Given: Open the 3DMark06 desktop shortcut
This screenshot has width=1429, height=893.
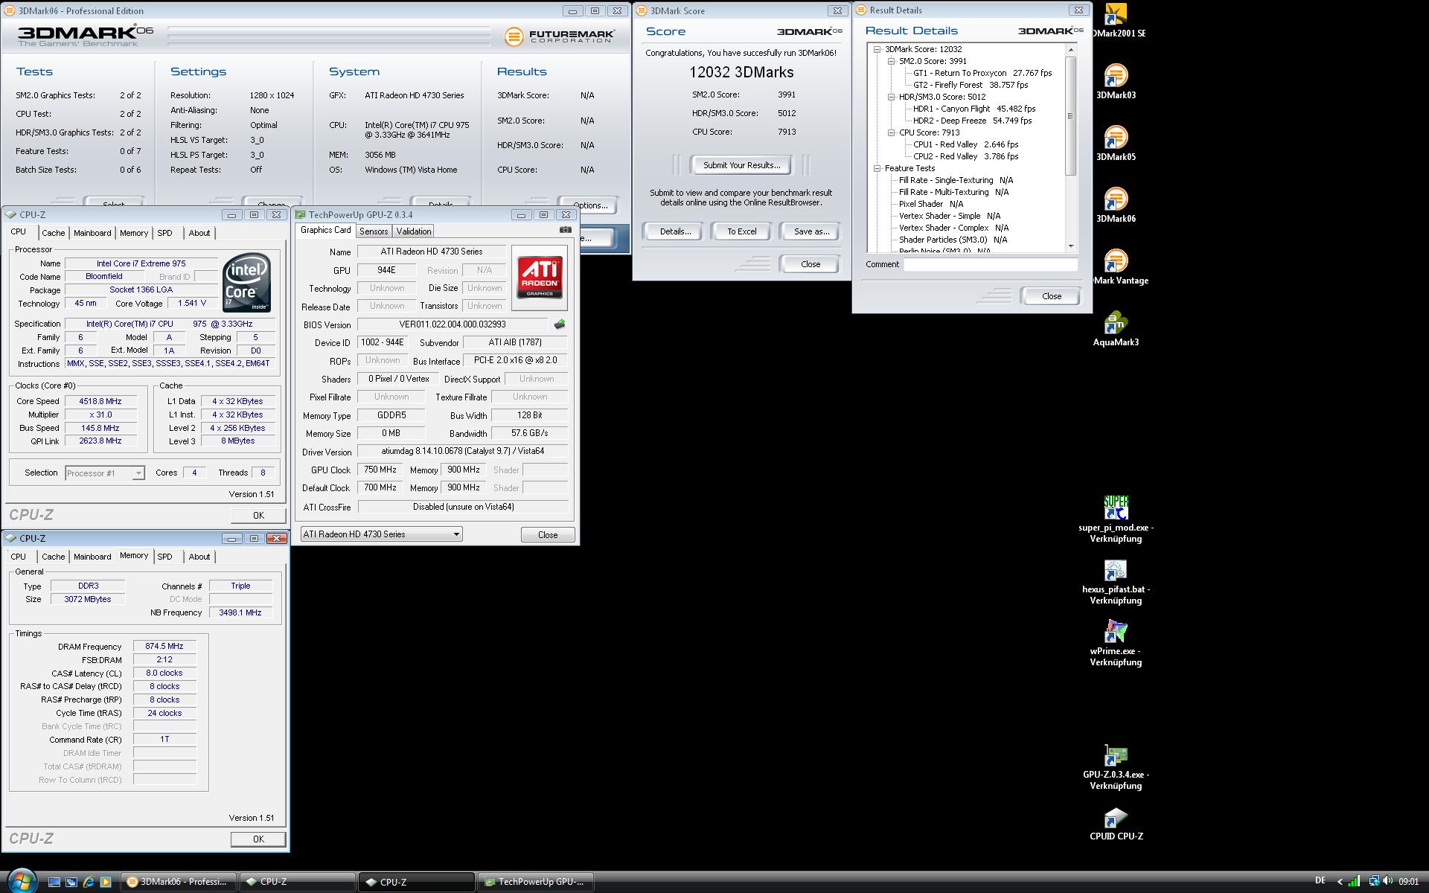Looking at the screenshot, I should tap(1116, 205).
